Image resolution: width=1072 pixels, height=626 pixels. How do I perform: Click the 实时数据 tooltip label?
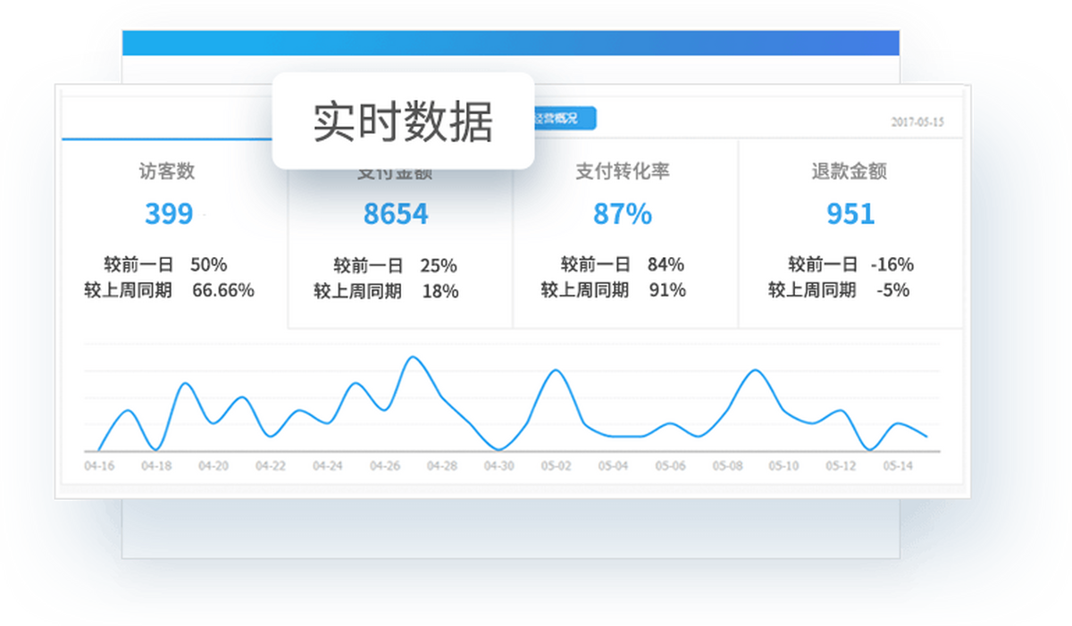tap(403, 121)
